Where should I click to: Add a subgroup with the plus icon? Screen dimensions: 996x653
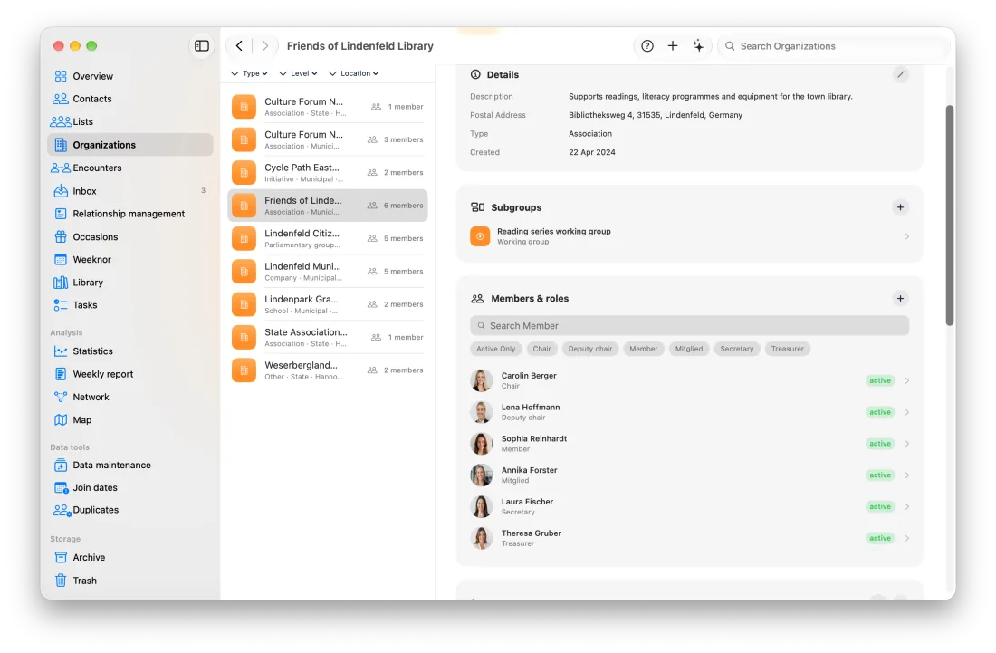click(900, 207)
